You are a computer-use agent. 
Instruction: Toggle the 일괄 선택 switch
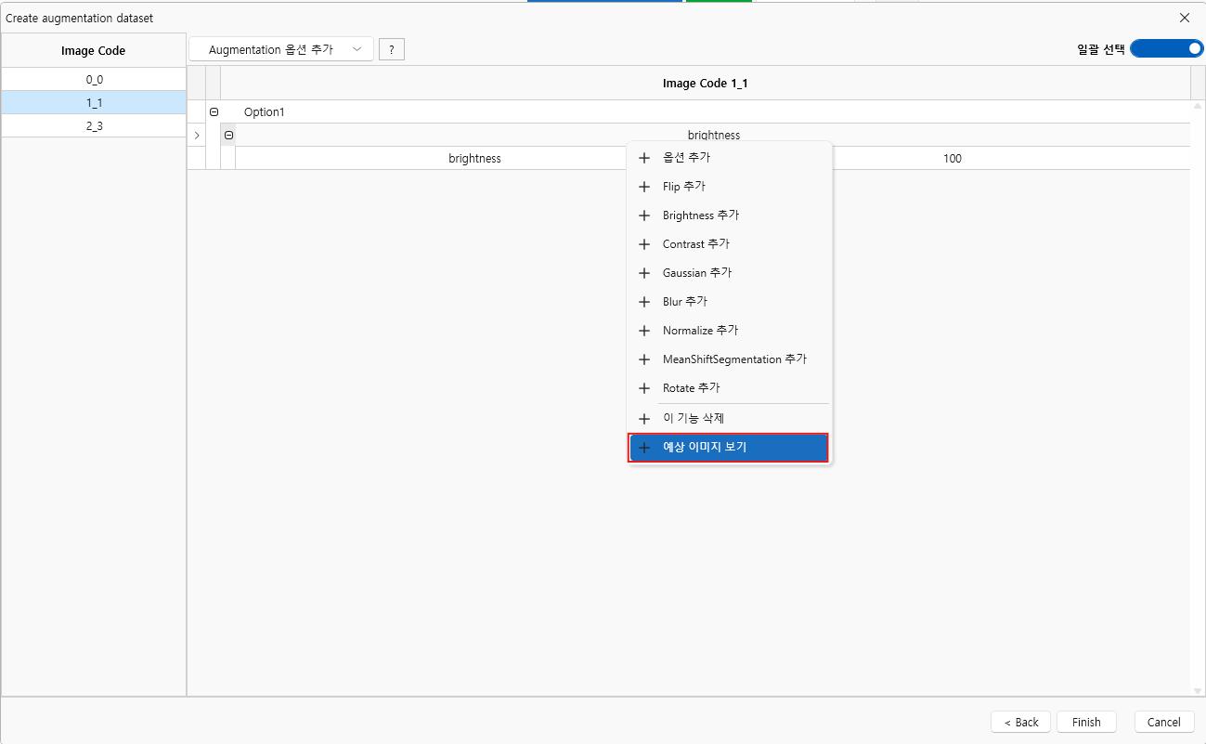pos(1166,49)
